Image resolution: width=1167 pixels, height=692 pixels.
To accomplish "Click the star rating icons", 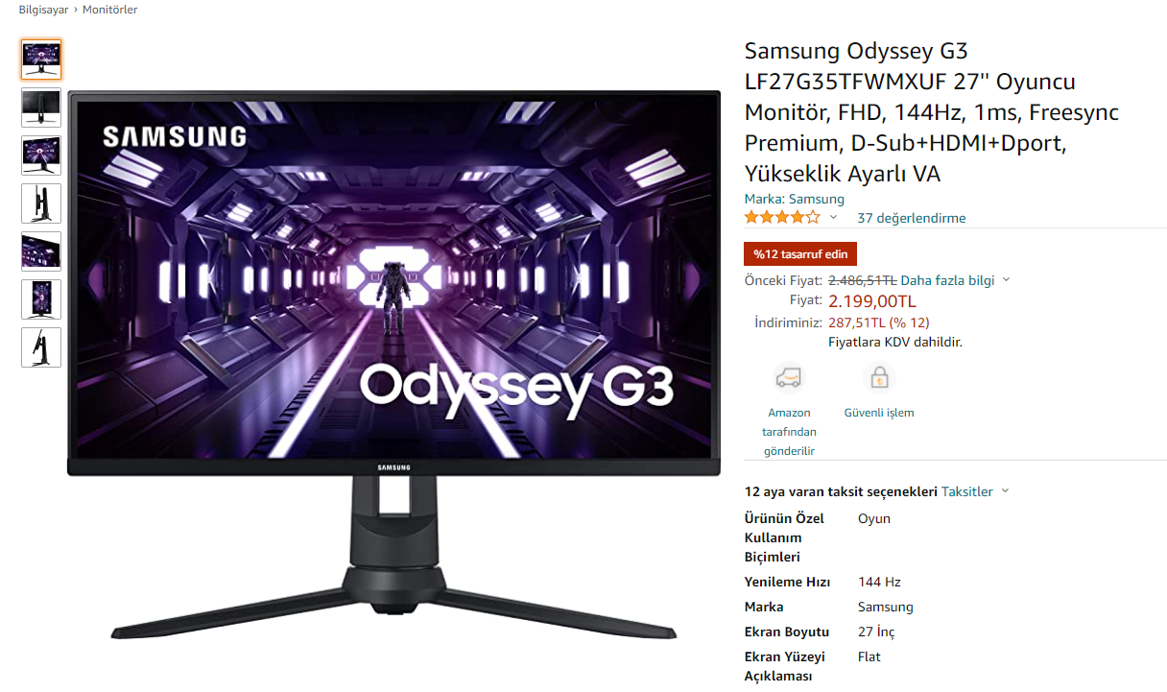I will coord(782,217).
